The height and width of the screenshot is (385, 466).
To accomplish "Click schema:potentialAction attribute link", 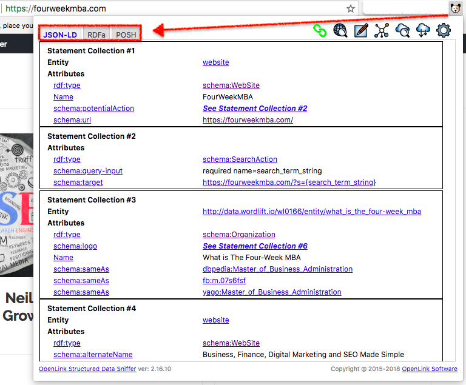I will [93, 109].
